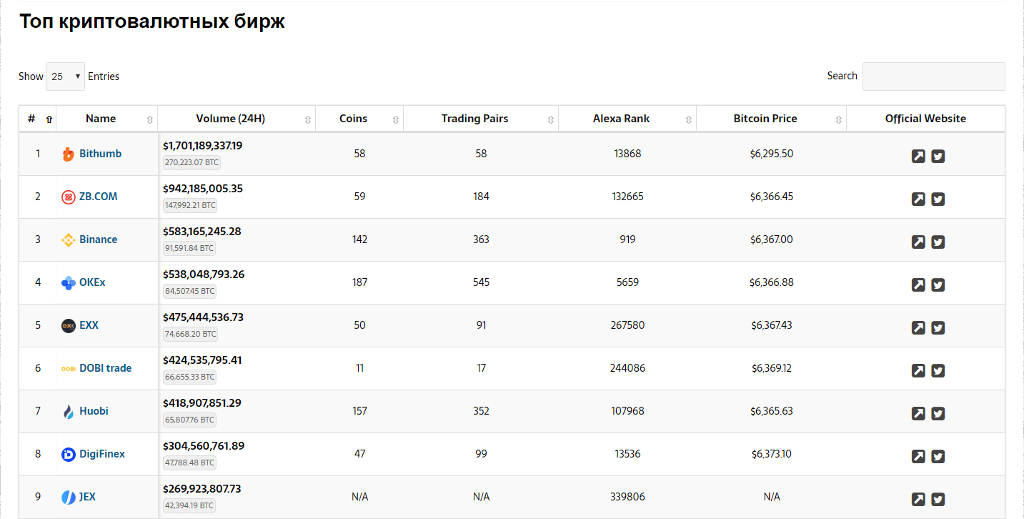Click EXX's Bitcoin price $6,367.43
Viewport: 1024px width, 519px height.
[771, 325]
